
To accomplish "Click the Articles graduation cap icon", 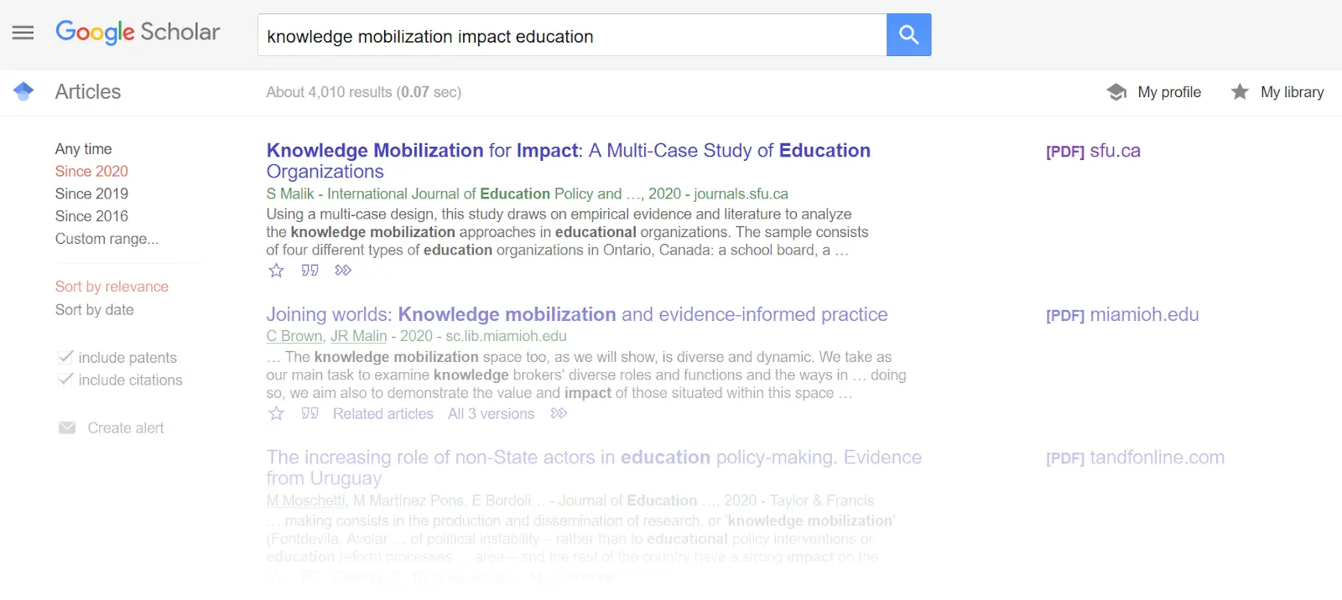I will (x=23, y=91).
